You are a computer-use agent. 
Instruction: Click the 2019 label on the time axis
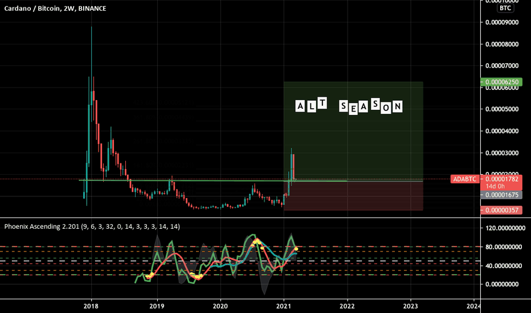[x=157, y=306]
